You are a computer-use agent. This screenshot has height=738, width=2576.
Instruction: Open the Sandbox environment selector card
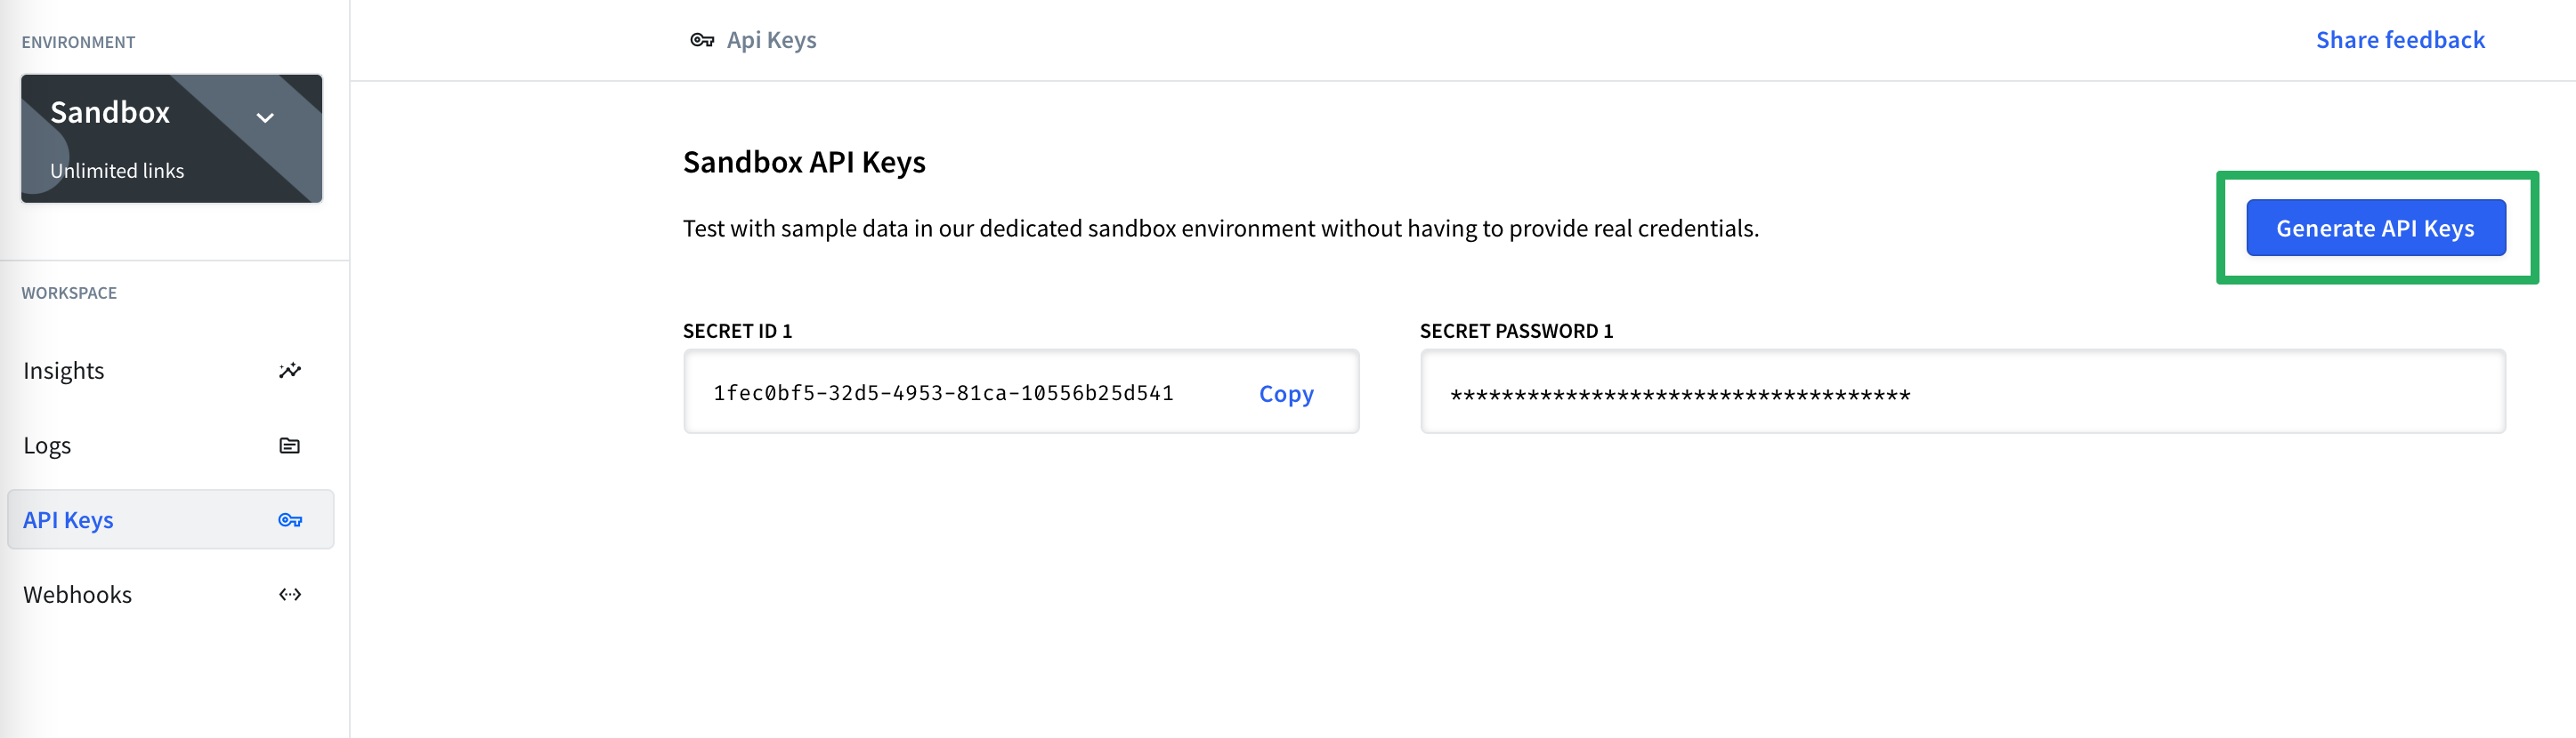point(172,138)
